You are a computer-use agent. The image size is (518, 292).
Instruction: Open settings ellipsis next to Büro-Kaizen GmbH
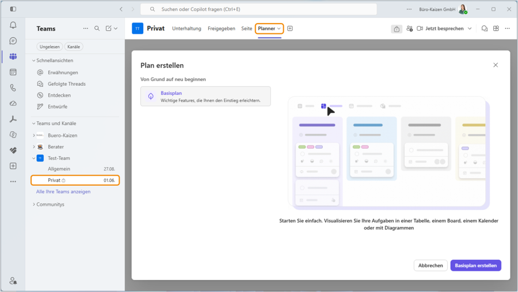[409, 9]
